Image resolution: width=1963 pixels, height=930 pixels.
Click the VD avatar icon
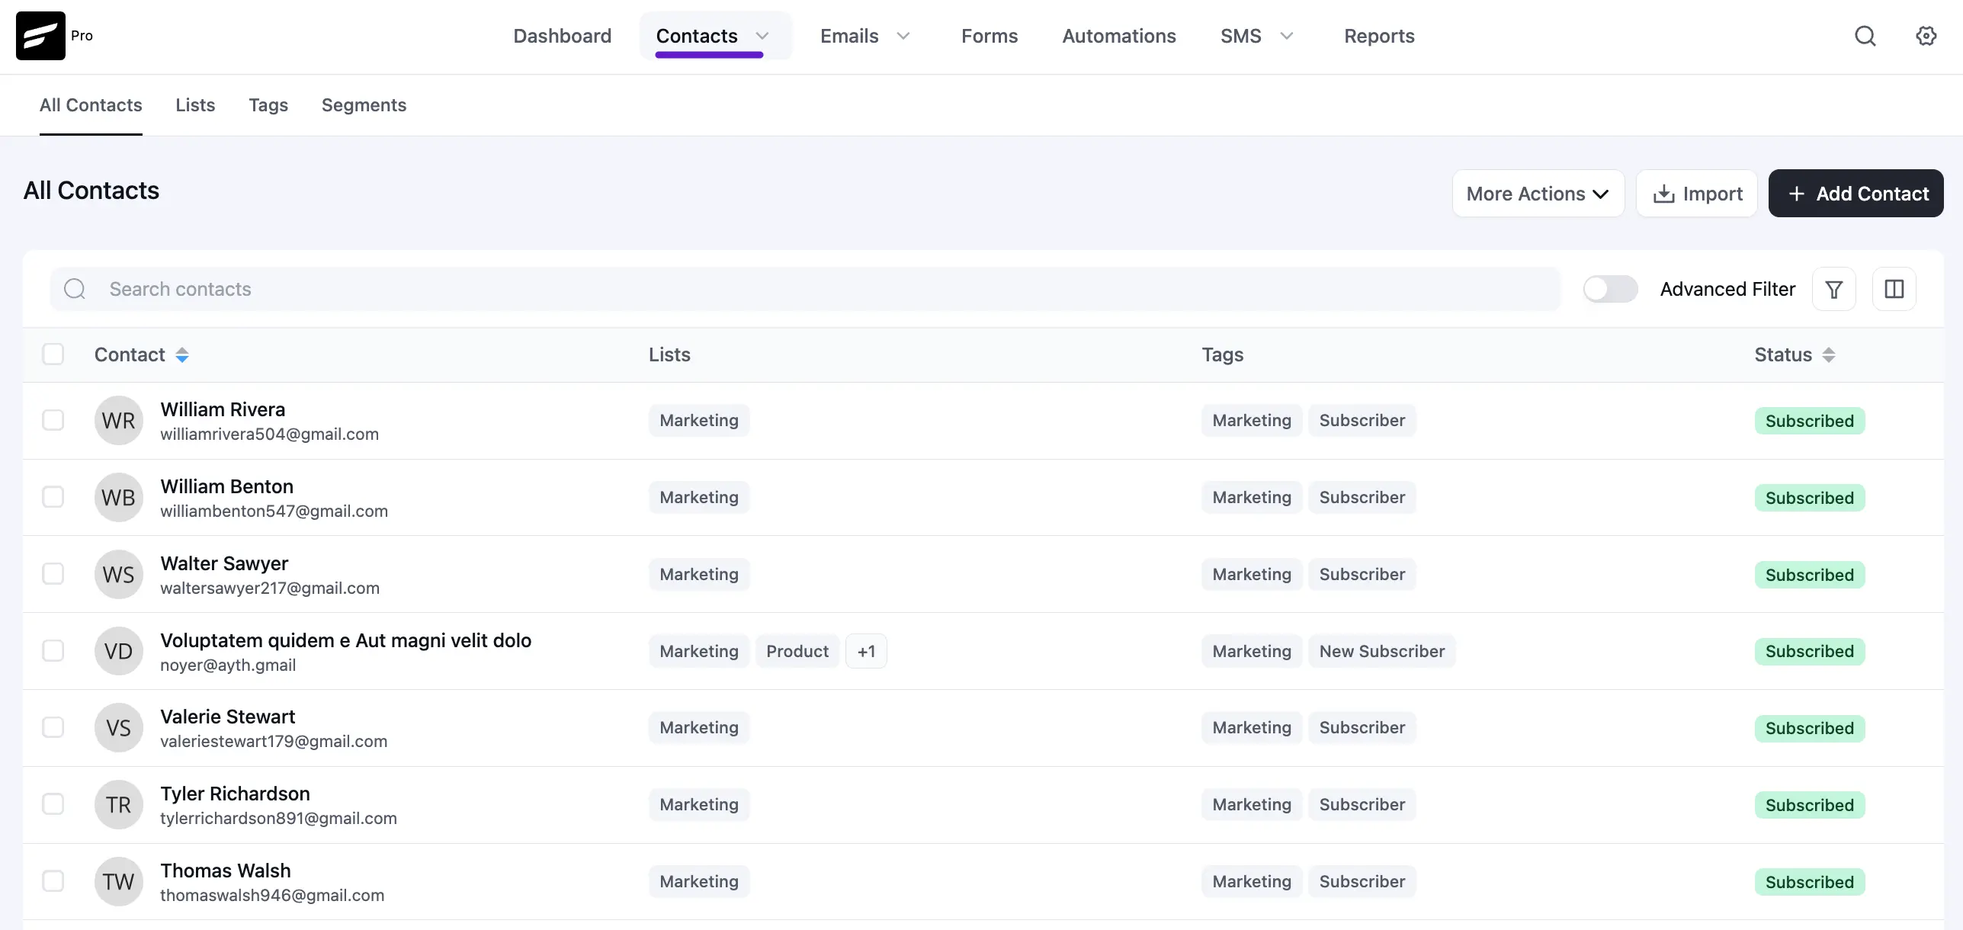(x=119, y=652)
